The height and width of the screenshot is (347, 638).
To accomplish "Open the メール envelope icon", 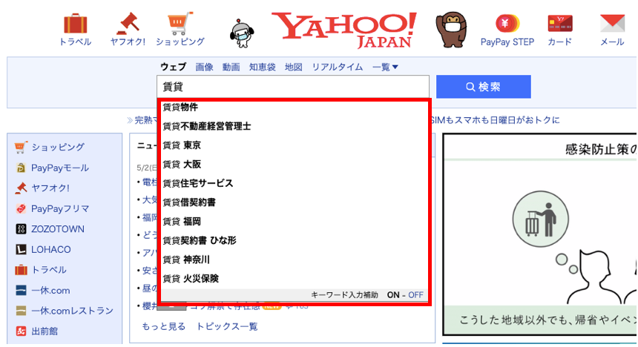I will point(612,23).
